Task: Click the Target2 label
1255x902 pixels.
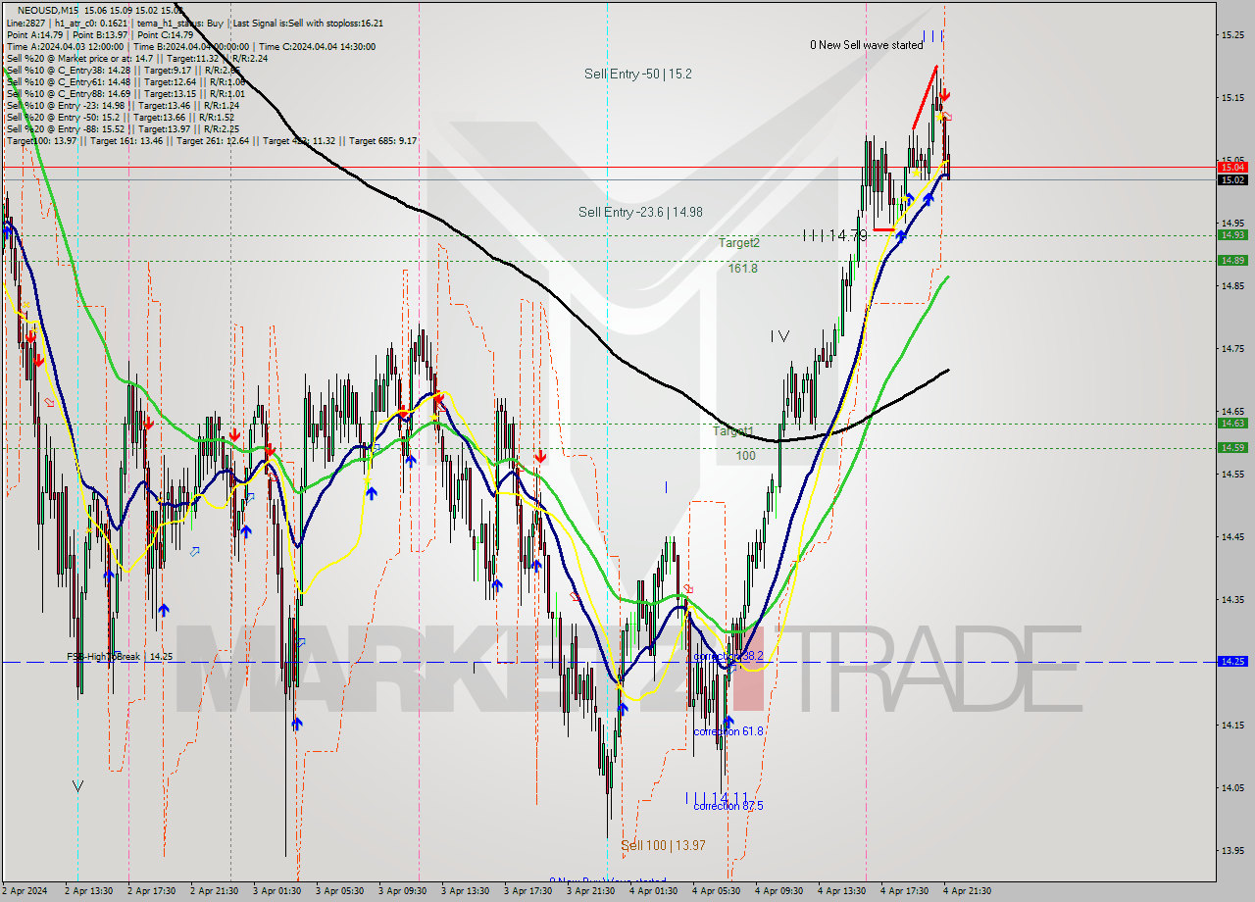Action: (738, 243)
